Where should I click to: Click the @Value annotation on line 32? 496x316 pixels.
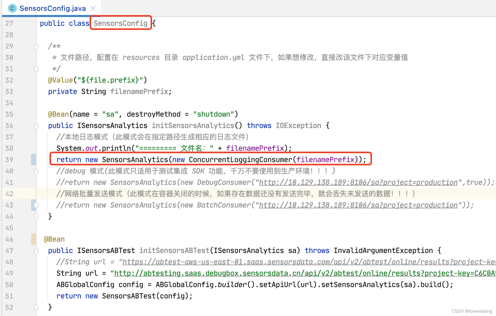click(x=61, y=80)
